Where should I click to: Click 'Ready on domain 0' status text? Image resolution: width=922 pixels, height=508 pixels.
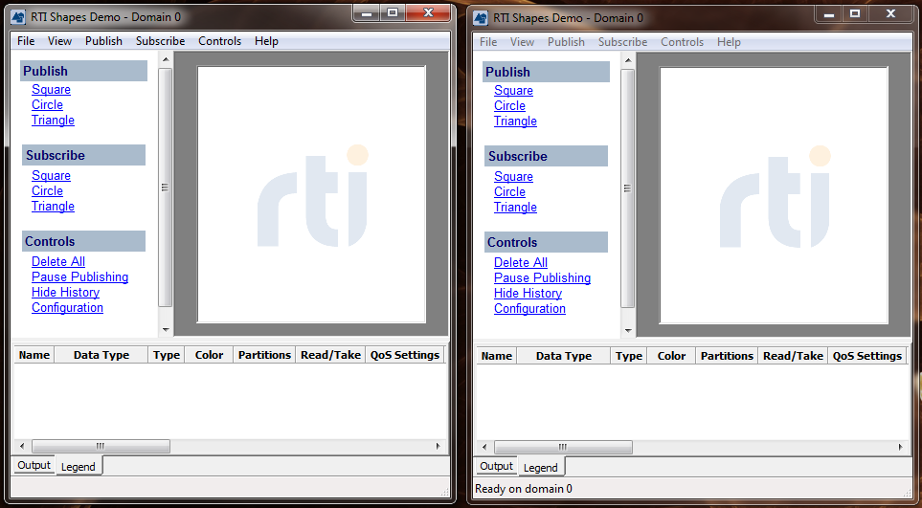point(524,489)
